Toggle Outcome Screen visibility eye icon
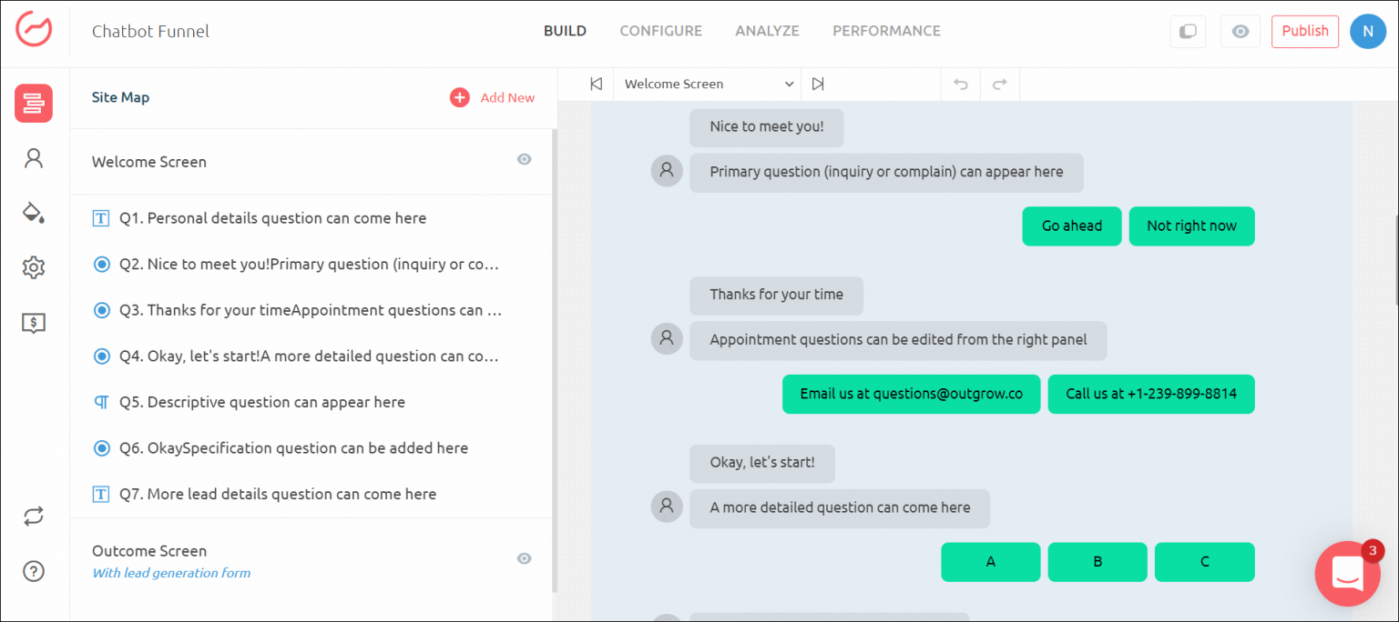Screen dimensions: 1399x622 coord(524,558)
